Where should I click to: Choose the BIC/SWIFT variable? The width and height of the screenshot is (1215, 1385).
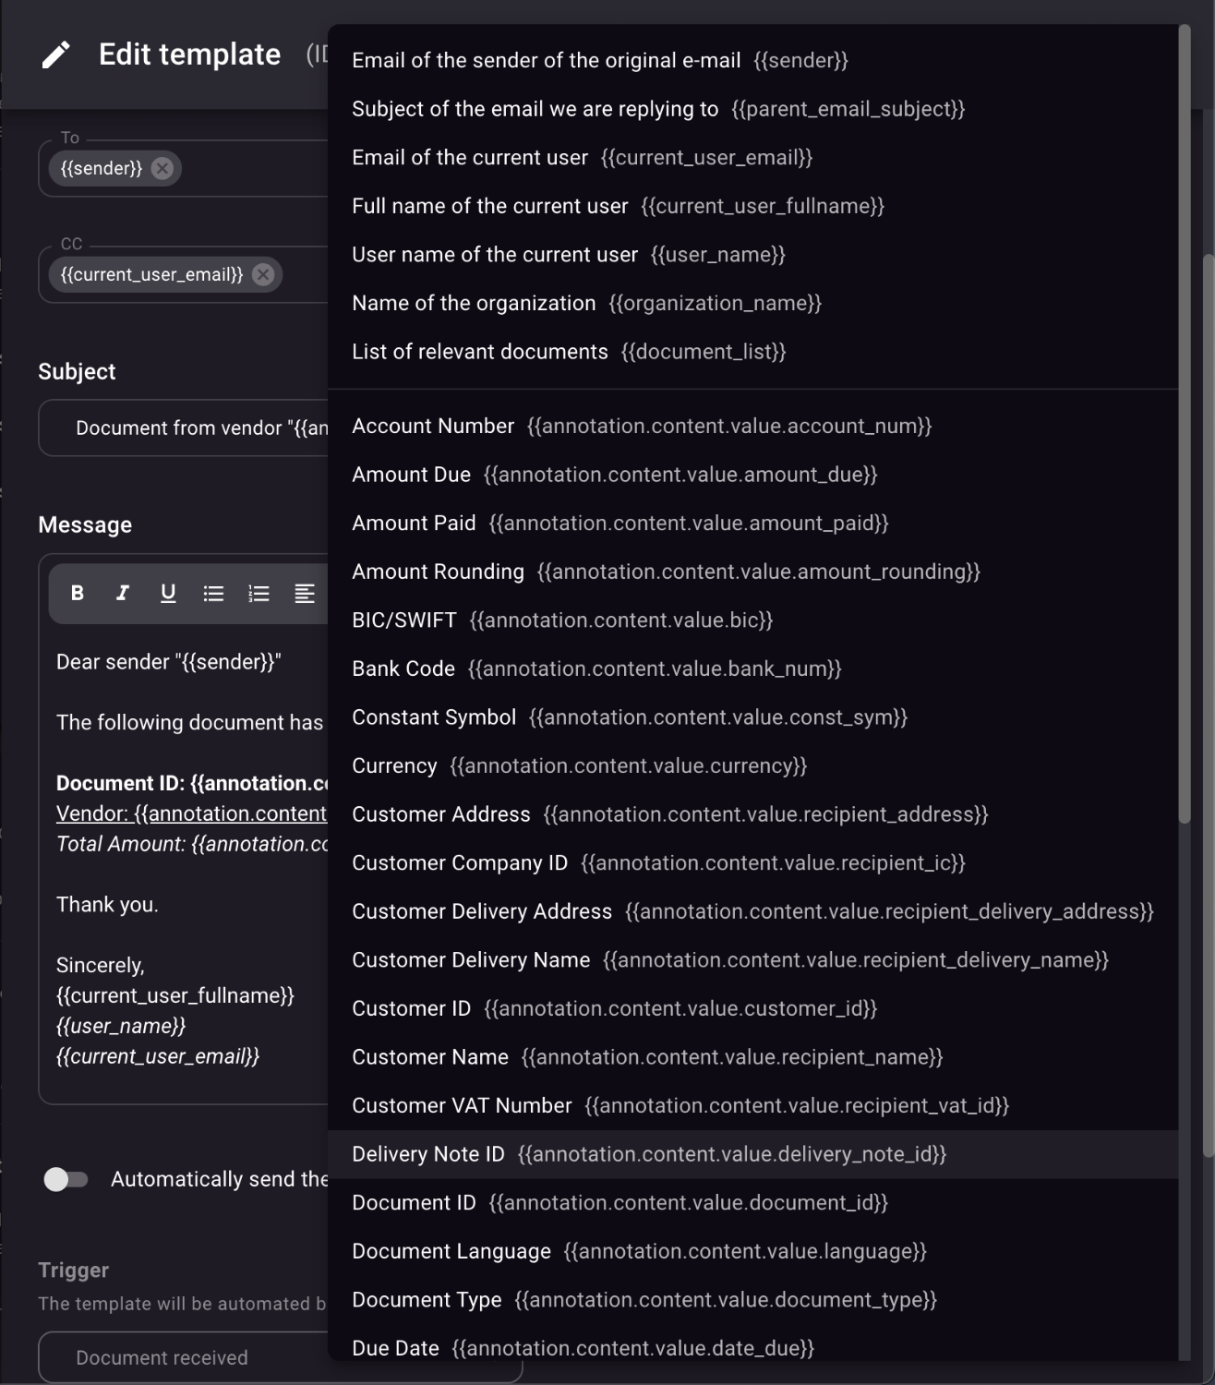coord(752,620)
